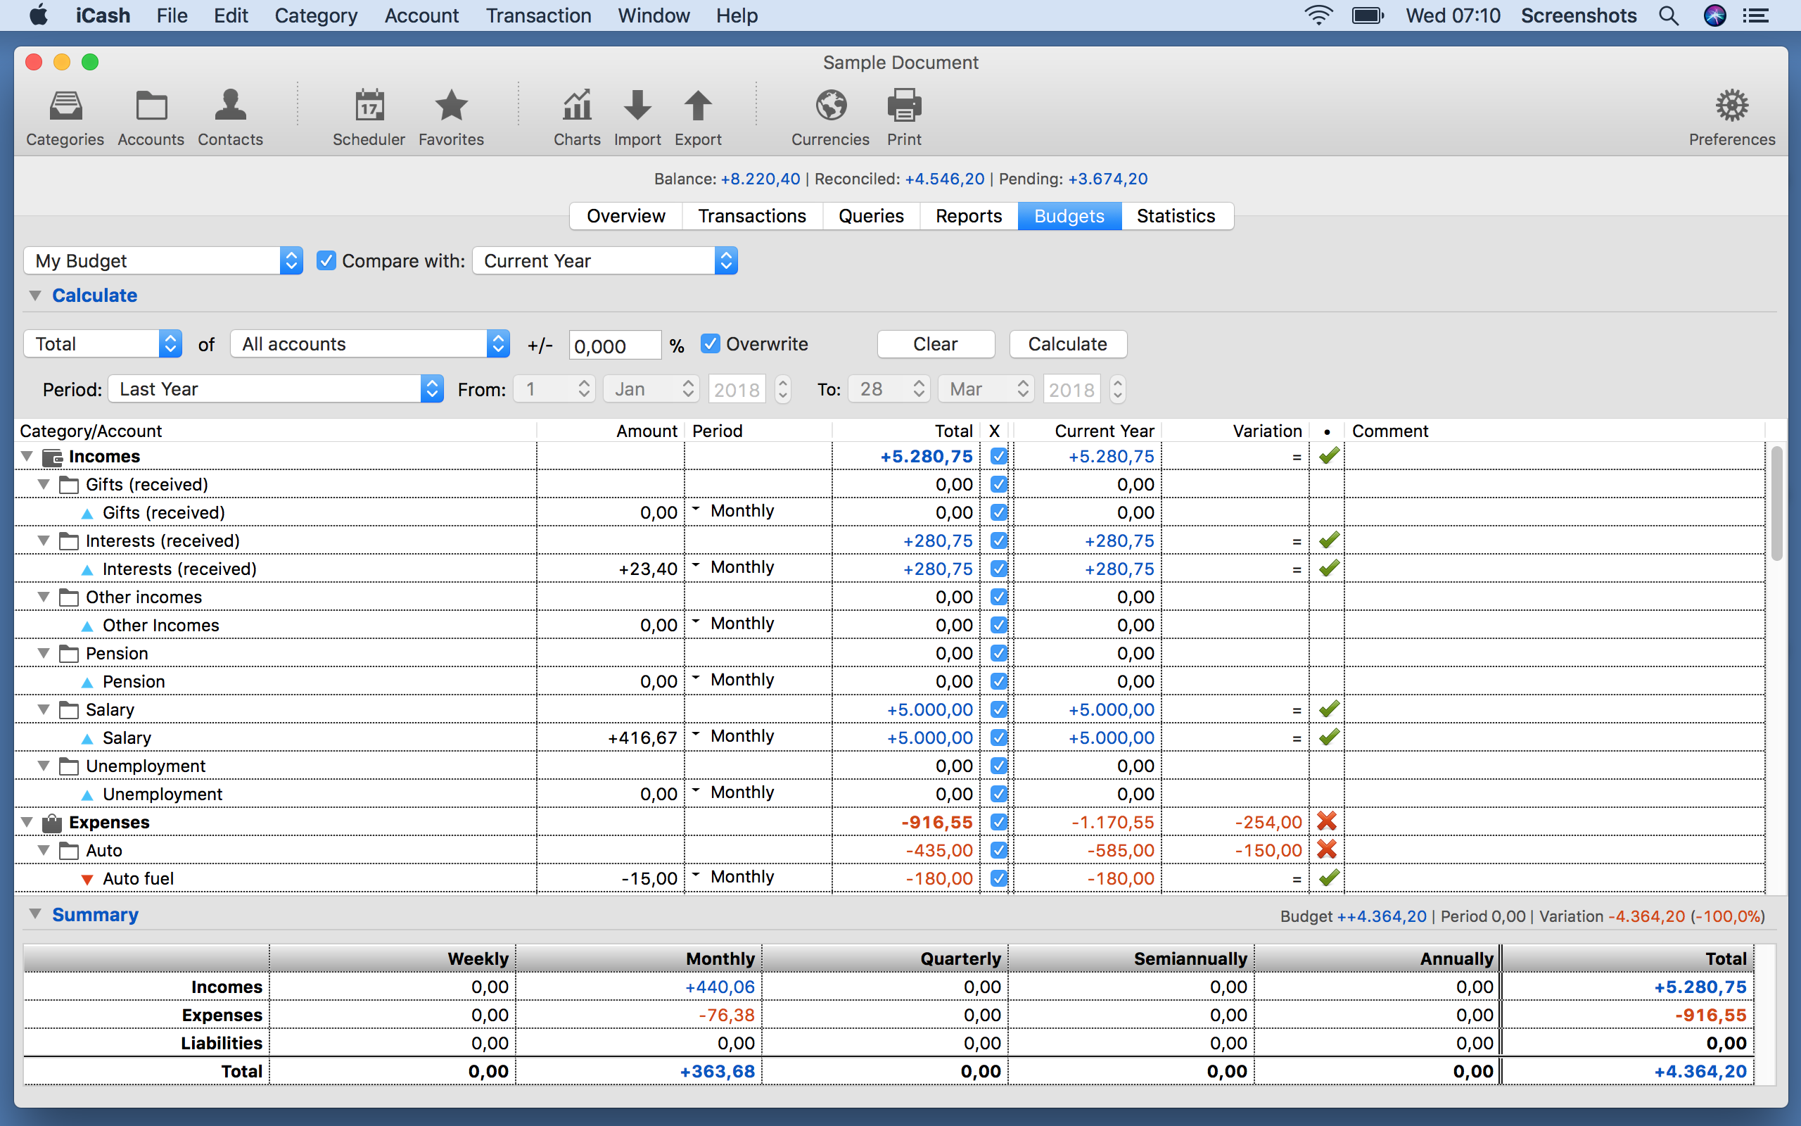Open the Categories panel
This screenshot has height=1126, width=1801.
point(65,115)
